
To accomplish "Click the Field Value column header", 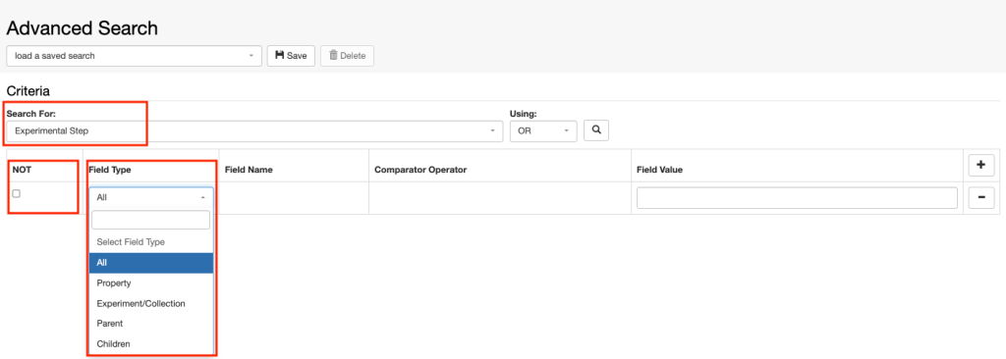I will coord(659,170).
